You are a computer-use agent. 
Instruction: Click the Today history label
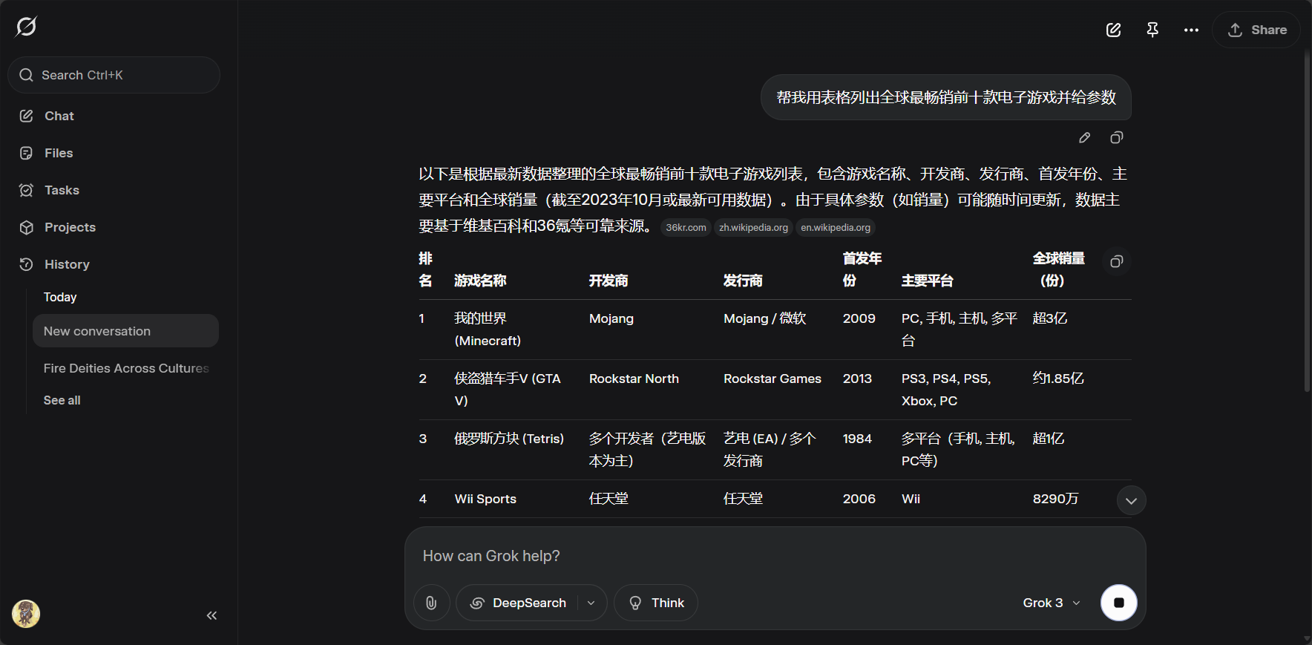point(60,297)
